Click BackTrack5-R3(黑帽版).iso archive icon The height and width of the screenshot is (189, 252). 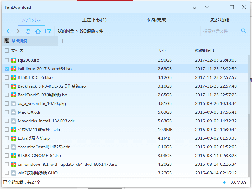(14, 95)
